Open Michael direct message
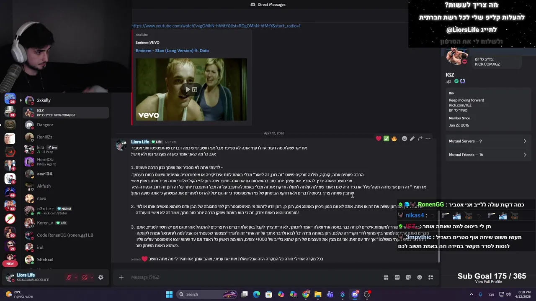Viewport: 536px width, 301px height. [66, 260]
